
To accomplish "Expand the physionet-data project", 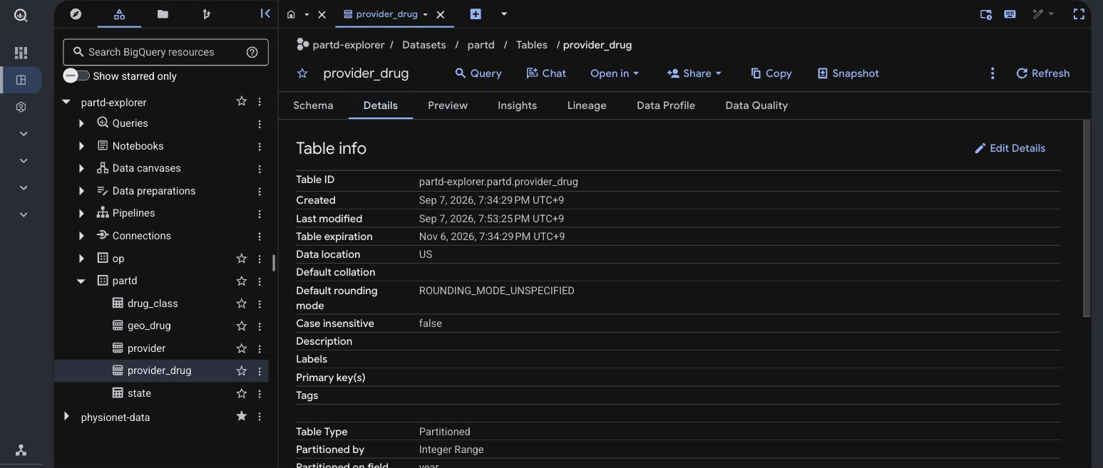I will point(66,416).
